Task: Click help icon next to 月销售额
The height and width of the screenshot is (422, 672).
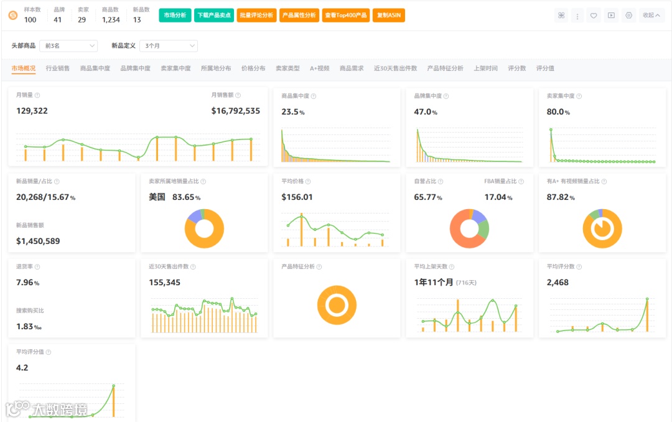Action: point(238,95)
